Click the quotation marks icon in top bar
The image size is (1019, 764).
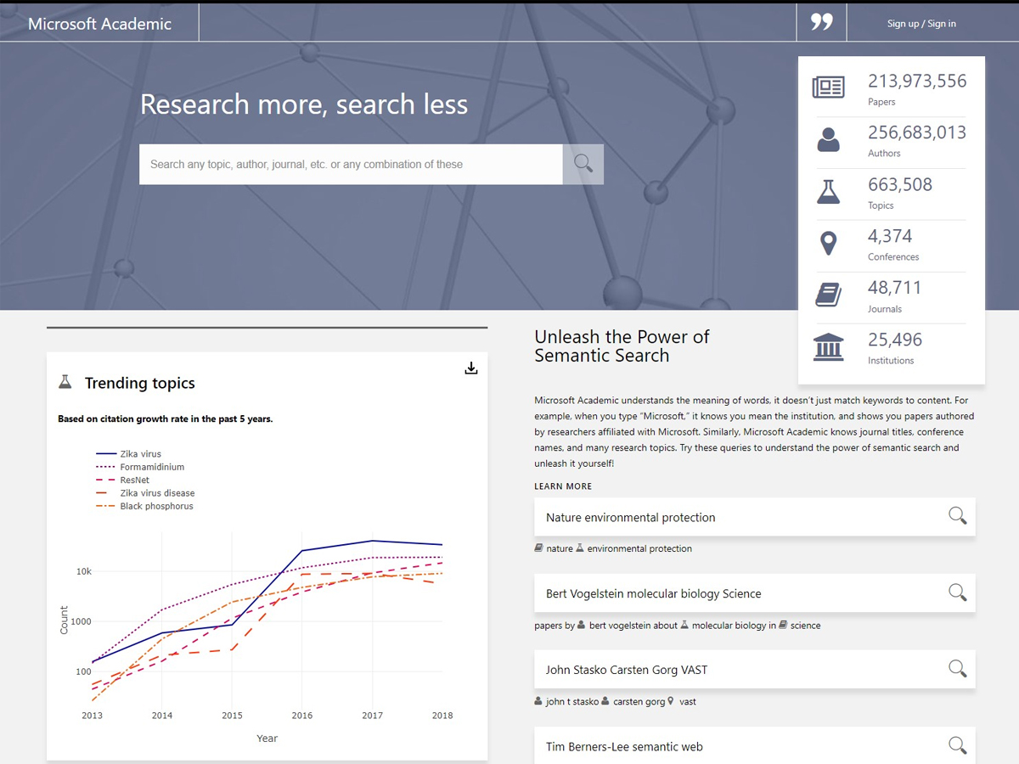tap(820, 22)
